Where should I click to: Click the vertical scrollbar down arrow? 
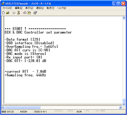124,104
